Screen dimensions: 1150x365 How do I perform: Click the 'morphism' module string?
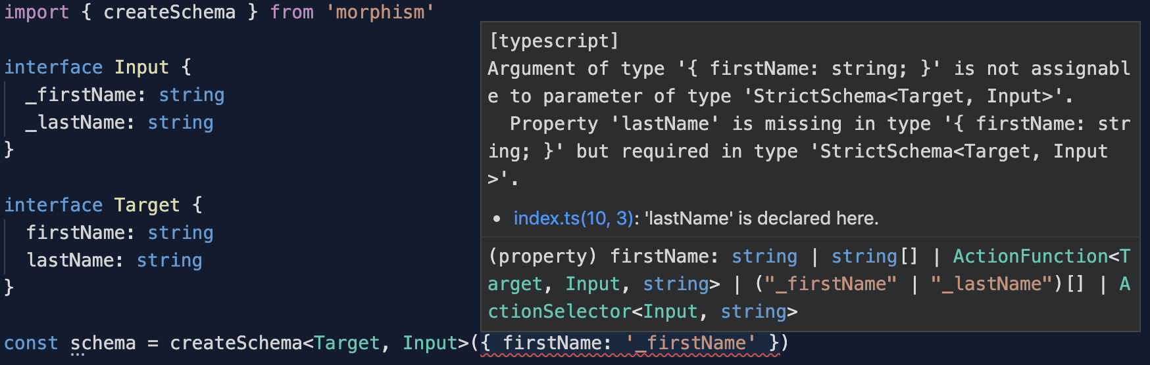pos(380,12)
